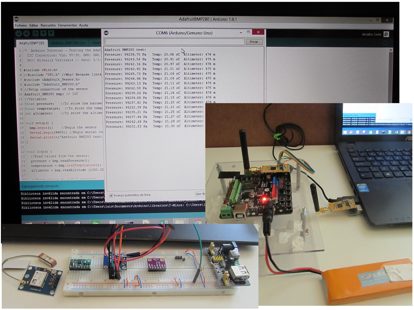Create a new sketch with the New icon
Screen dimensions: 414x310
tap(35, 33)
